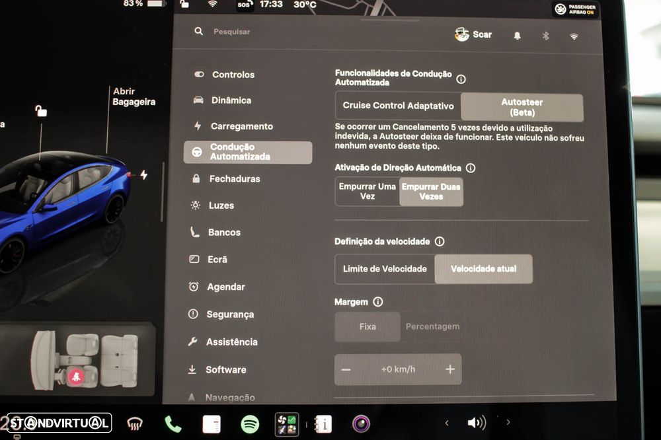661x440 pixels.
Task: Select Cruise Control Adaptativo option
Action: [398, 105]
